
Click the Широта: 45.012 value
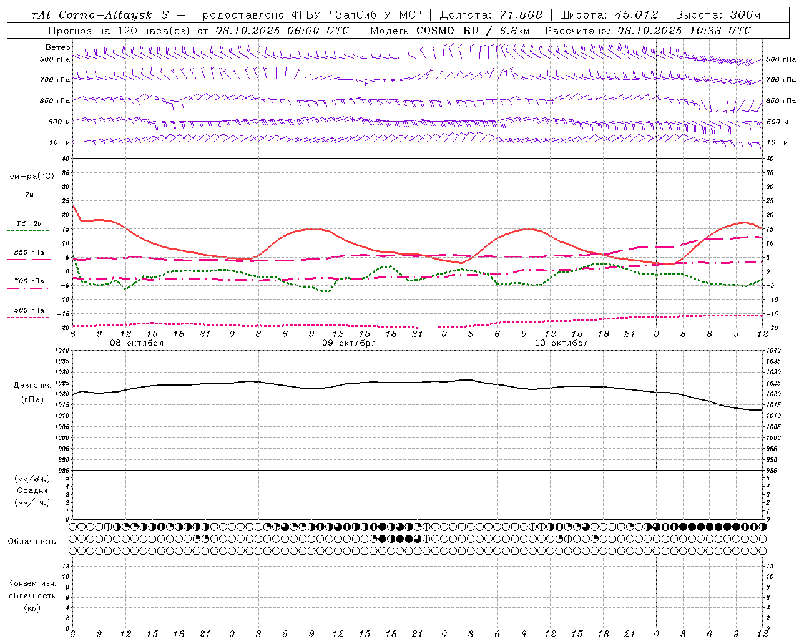point(609,15)
